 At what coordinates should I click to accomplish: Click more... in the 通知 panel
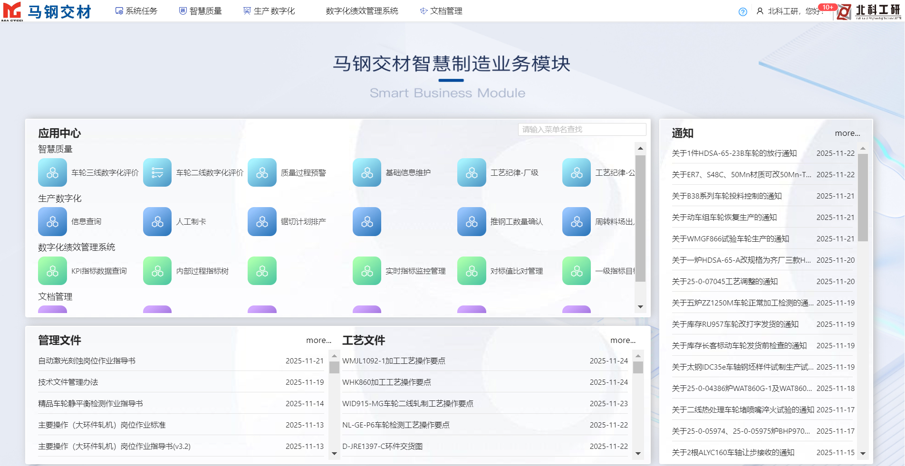pyautogui.click(x=847, y=133)
